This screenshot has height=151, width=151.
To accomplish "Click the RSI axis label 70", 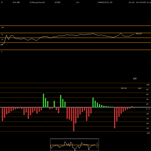I will point(2,35).
